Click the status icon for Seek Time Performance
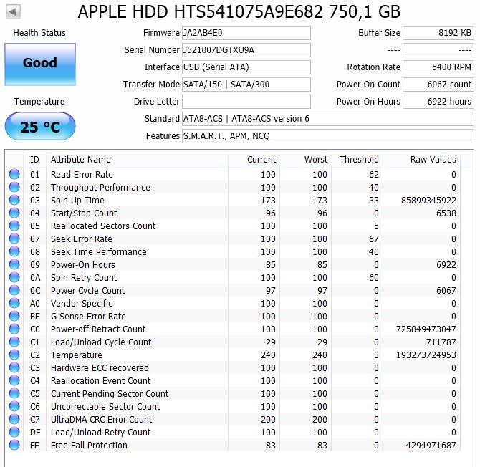 pos(14,251)
